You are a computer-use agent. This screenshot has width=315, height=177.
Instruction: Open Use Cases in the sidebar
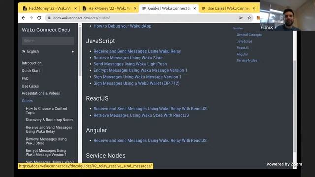point(31,86)
